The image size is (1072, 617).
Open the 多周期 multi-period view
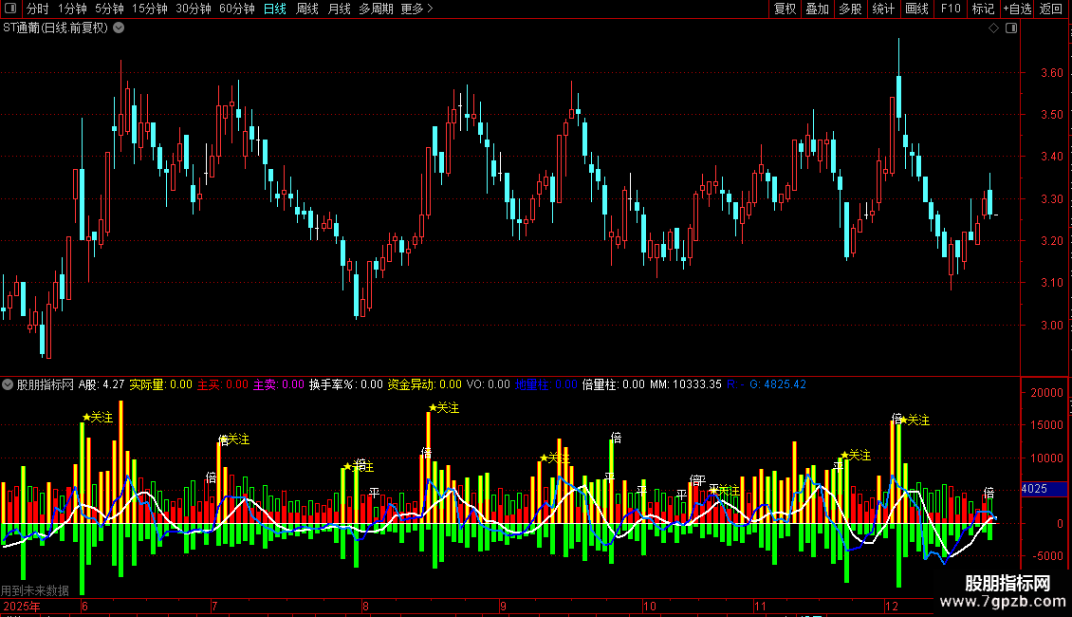376,9
